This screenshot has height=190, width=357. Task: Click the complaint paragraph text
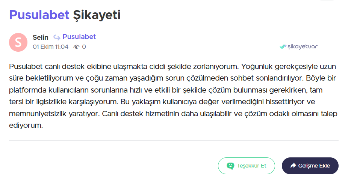click(x=173, y=96)
